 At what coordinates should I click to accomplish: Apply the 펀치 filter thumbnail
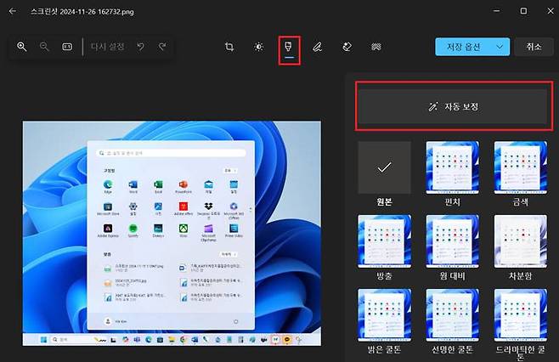click(451, 167)
